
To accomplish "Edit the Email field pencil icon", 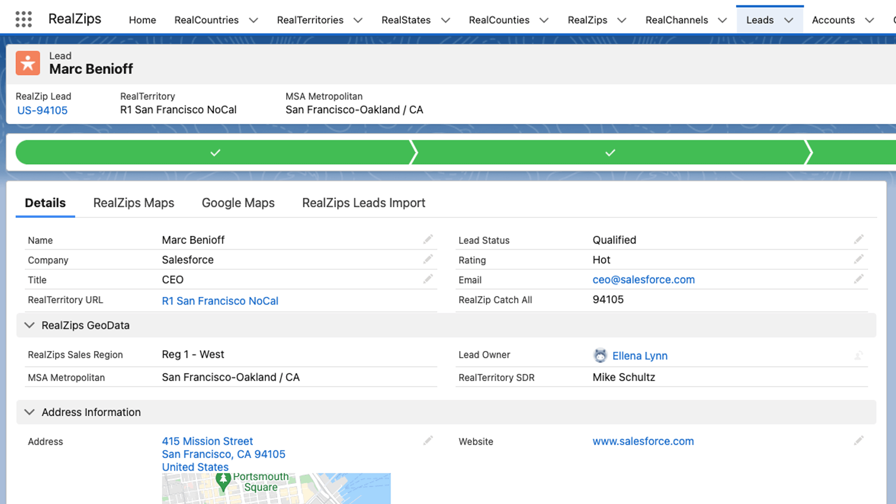I will tap(859, 279).
